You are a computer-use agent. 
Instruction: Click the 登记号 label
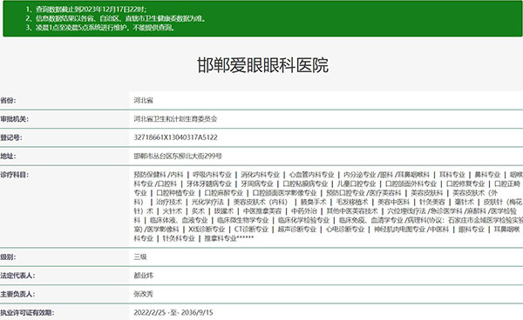(11, 137)
